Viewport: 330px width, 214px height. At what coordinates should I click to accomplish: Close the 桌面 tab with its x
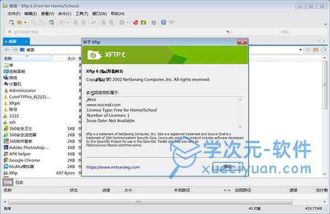pyautogui.click(x=26, y=42)
